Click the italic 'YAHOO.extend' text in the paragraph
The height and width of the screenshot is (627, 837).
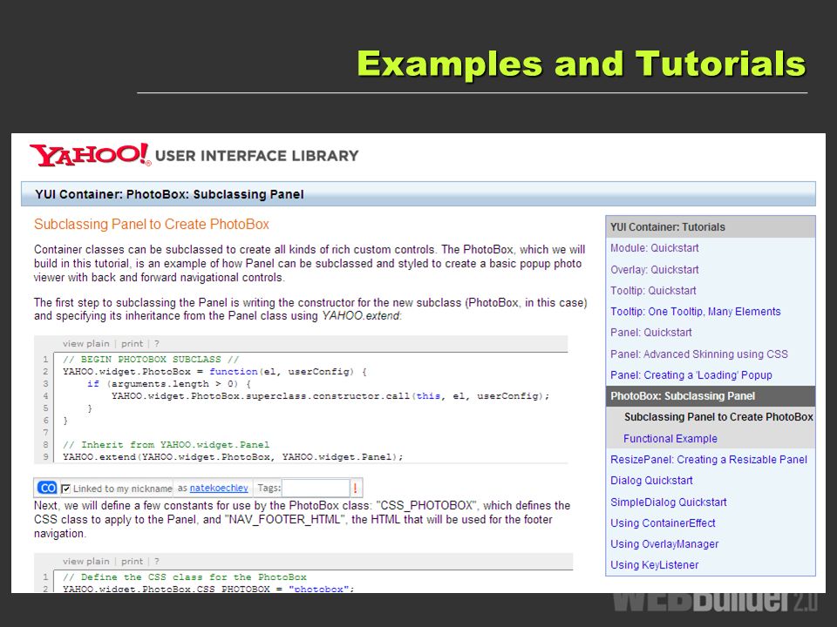click(361, 315)
